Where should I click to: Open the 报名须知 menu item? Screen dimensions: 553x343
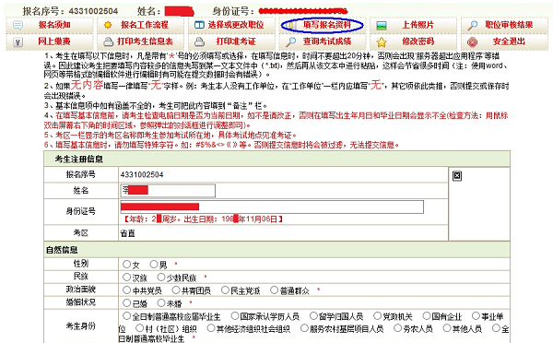54,25
